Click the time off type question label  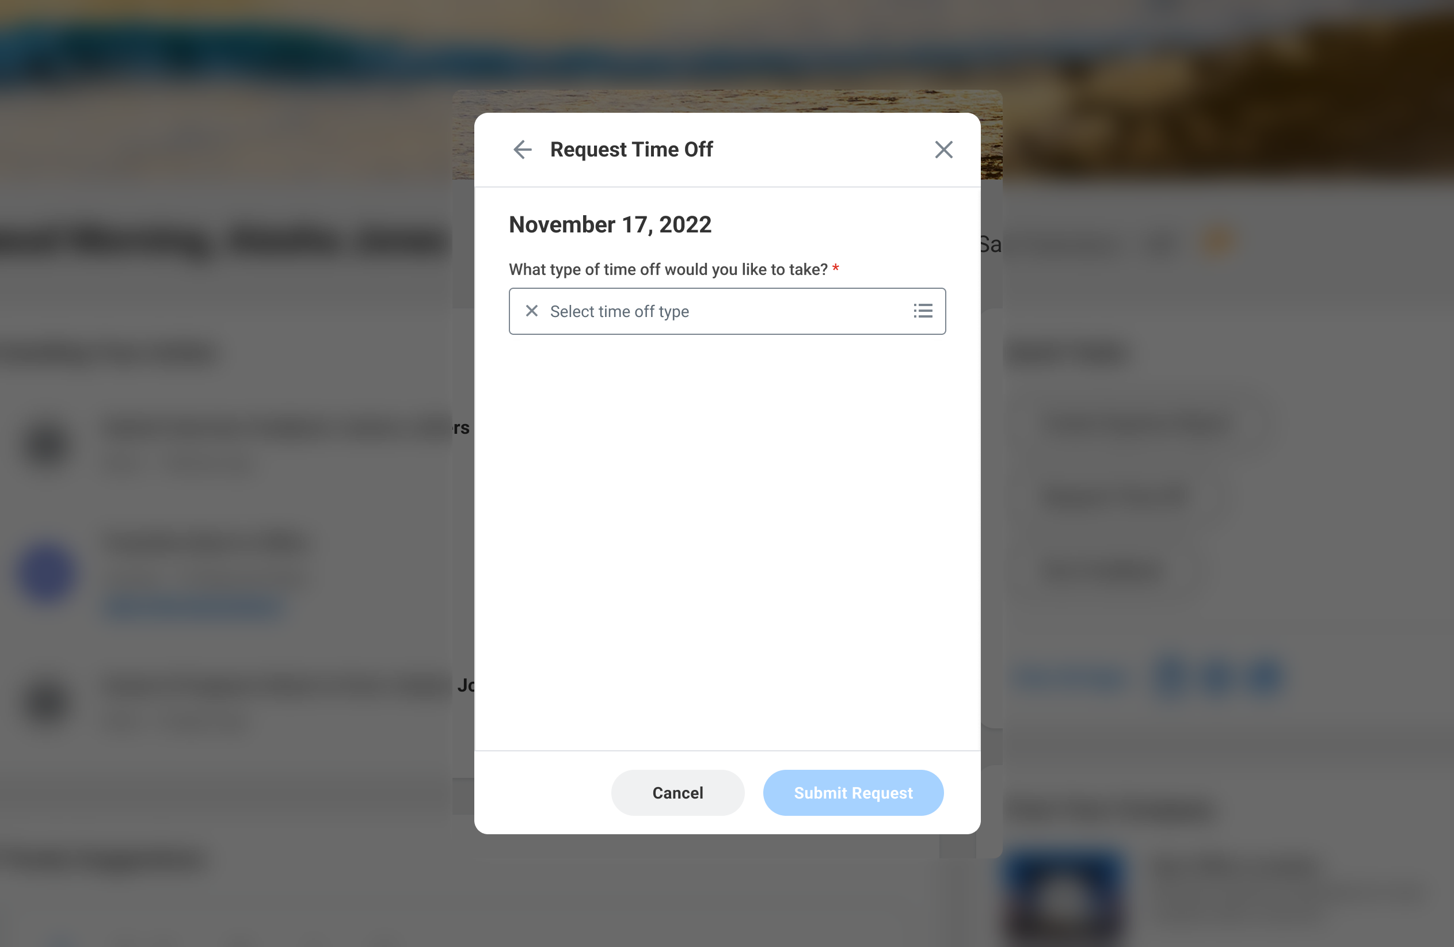(668, 269)
